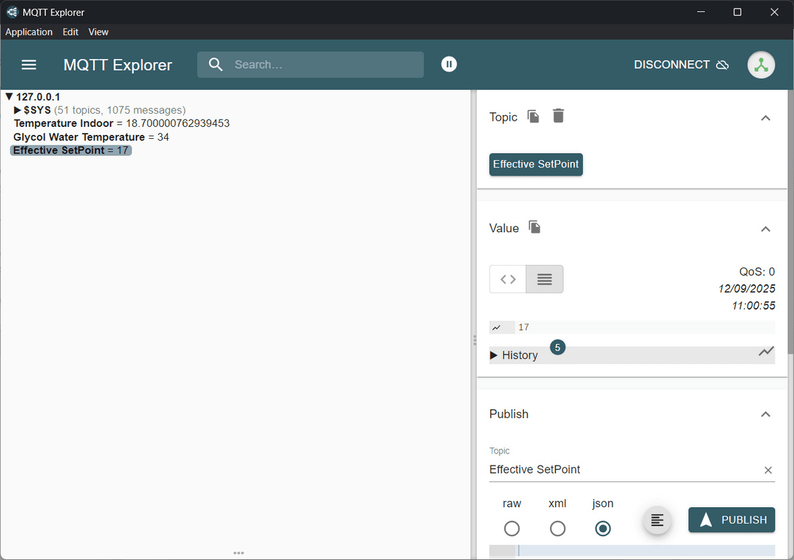The image size is (794, 560).
Task: Open the View menu
Action: coord(99,32)
